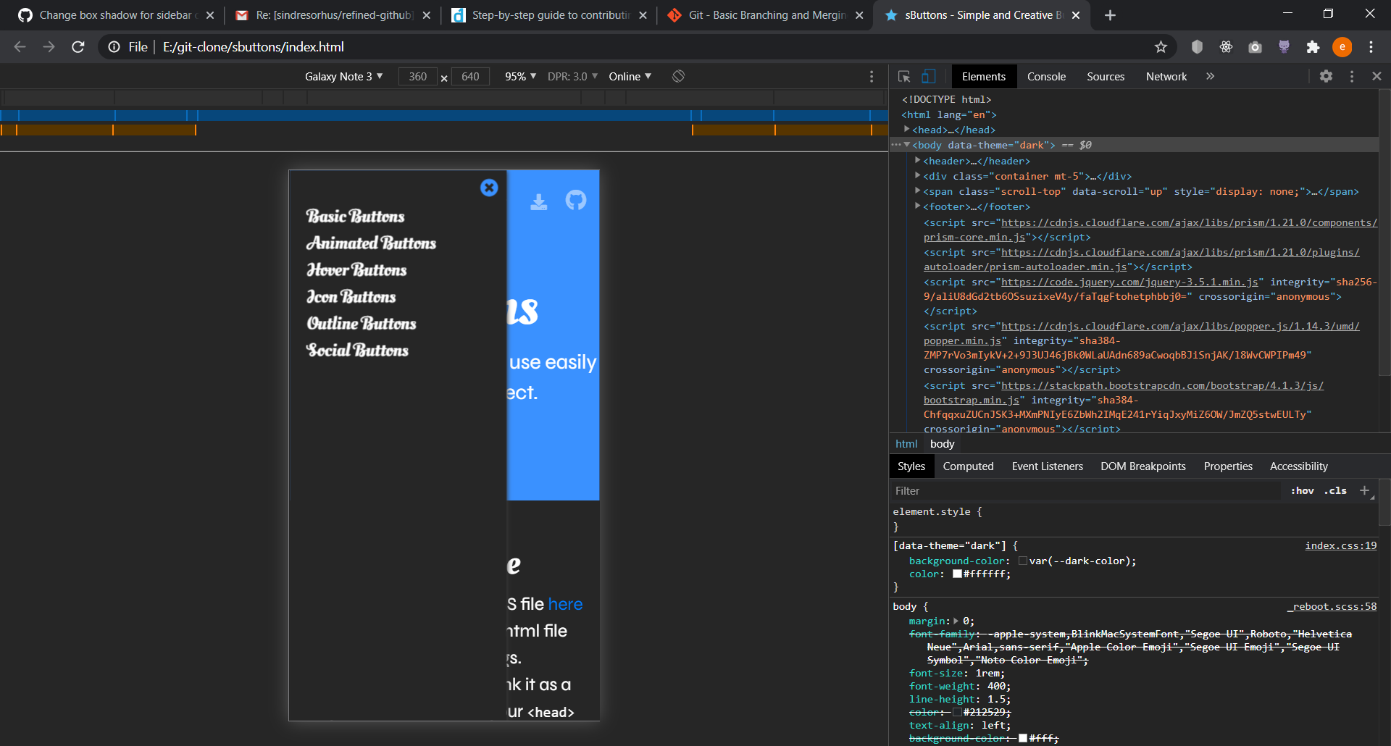
Task: Toggle .cls class editor
Action: (1335, 490)
